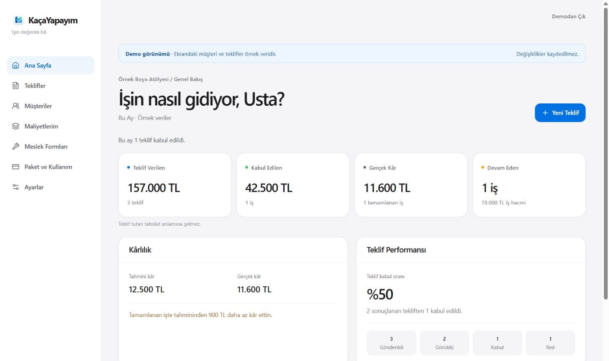The height and width of the screenshot is (361, 609).
Task: Select the Kabul status tile
Action: point(497,343)
